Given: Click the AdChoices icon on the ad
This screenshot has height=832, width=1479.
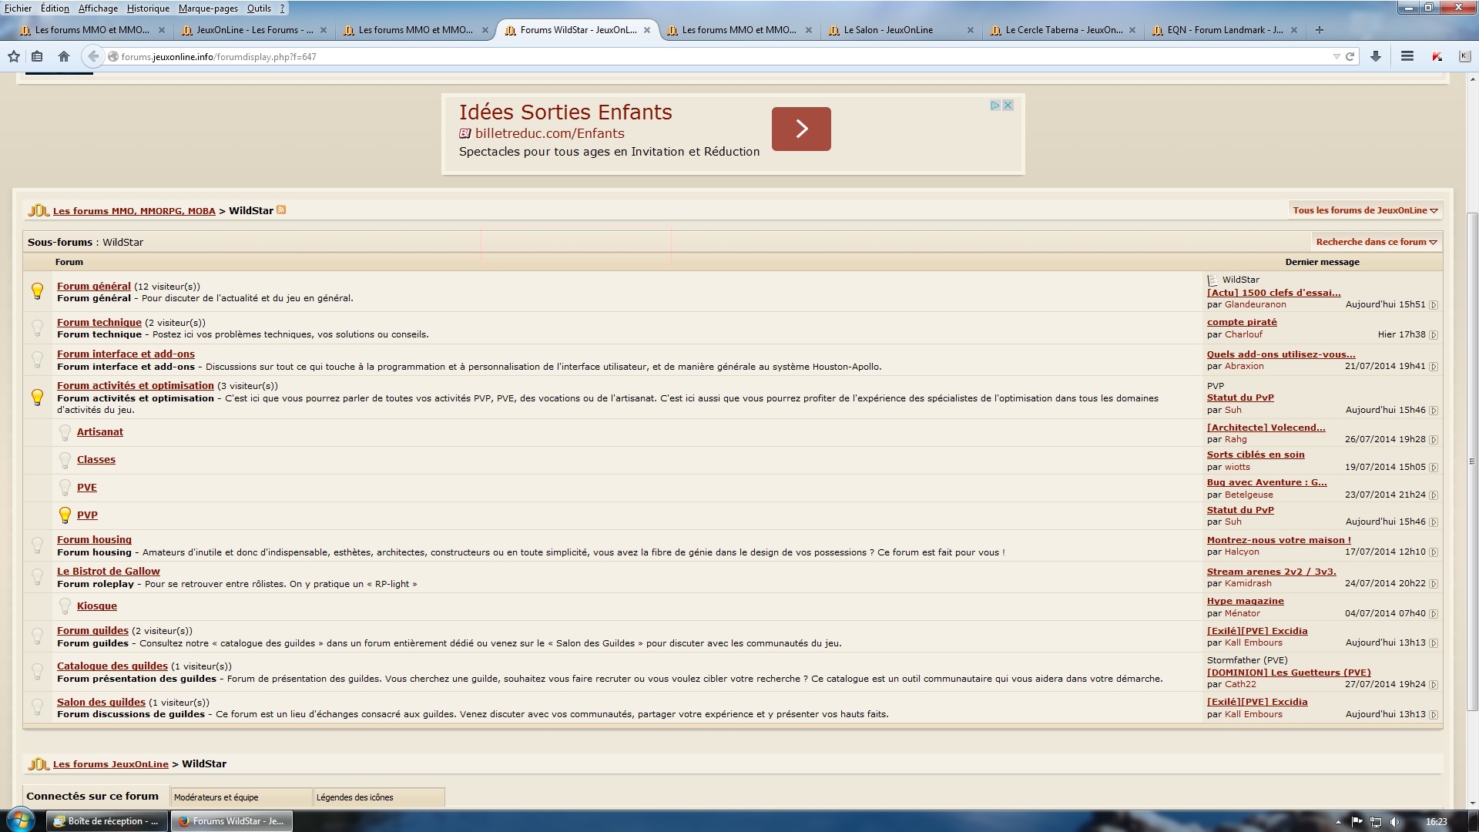Looking at the screenshot, I should click(995, 106).
